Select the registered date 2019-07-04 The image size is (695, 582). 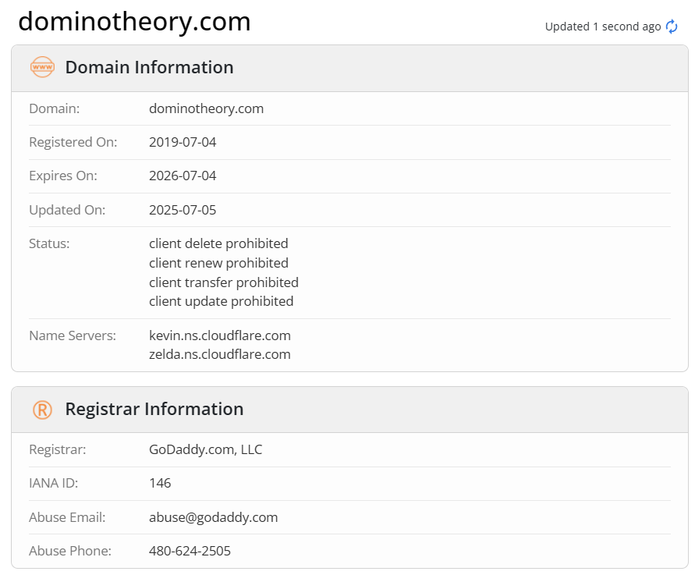point(183,142)
